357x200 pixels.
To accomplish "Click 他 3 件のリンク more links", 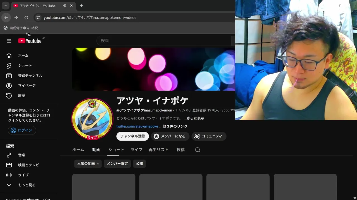I will 175,126.
